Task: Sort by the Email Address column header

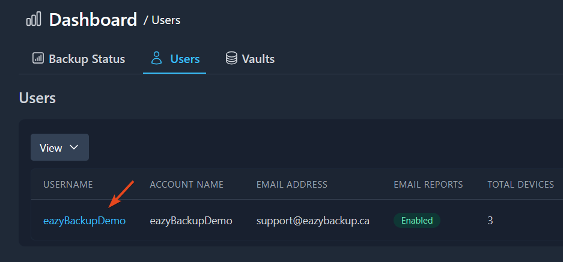Action: point(291,185)
